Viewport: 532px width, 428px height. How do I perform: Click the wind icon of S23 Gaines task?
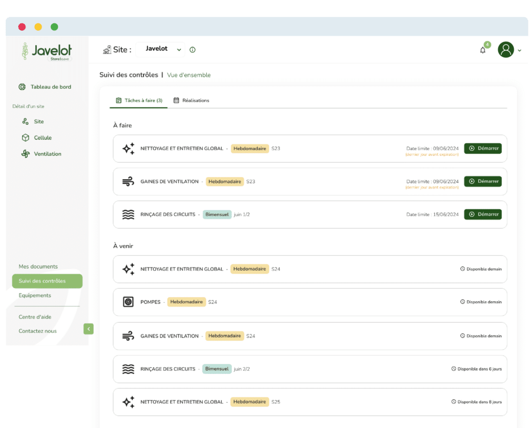[128, 181]
